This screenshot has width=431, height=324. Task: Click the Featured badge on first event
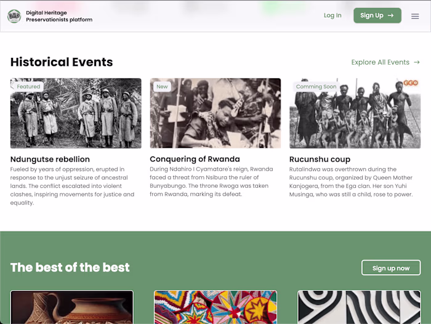pyautogui.click(x=28, y=87)
